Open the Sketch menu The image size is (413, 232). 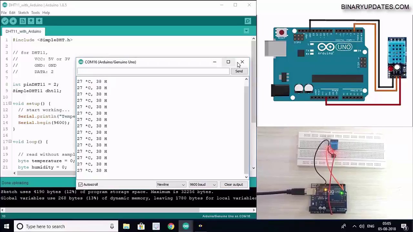pyautogui.click(x=23, y=13)
